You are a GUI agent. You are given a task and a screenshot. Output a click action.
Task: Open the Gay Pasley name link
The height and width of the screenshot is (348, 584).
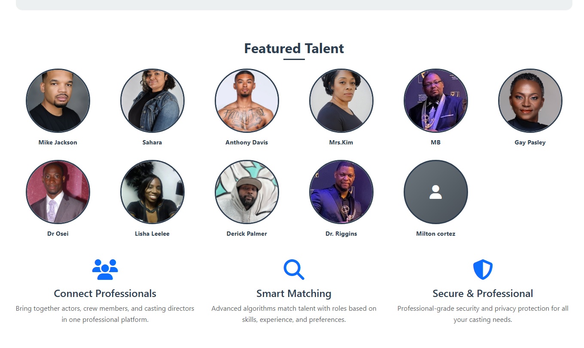530,142
